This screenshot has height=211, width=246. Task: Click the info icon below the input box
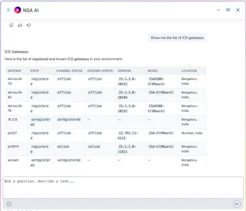(x=9, y=204)
